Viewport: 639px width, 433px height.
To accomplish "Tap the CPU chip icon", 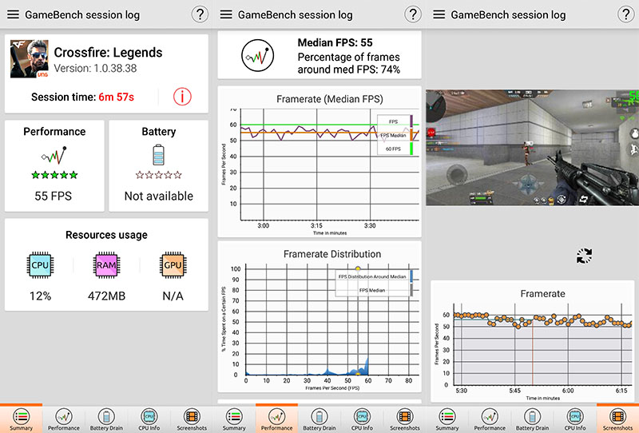I will 40,265.
